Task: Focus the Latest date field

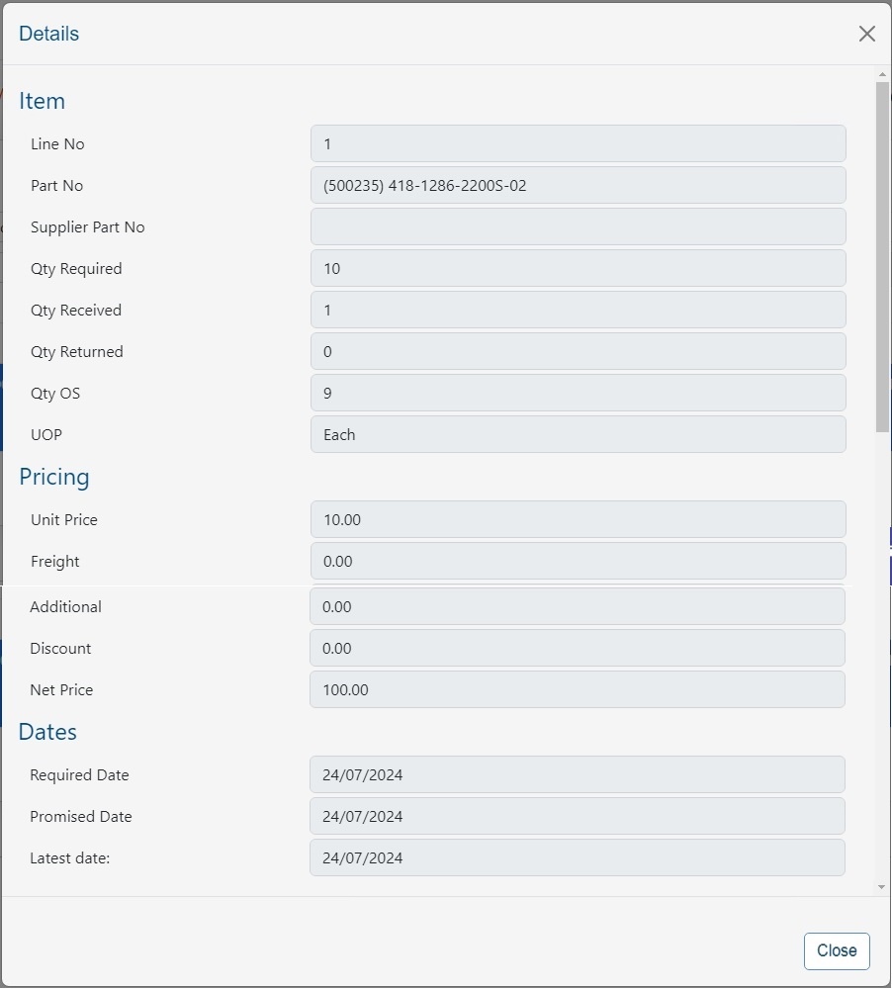Action: click(578, 857)
